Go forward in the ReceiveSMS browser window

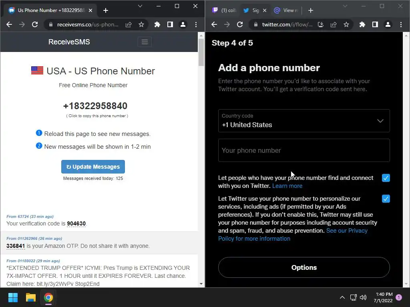[x=22, y=24]
